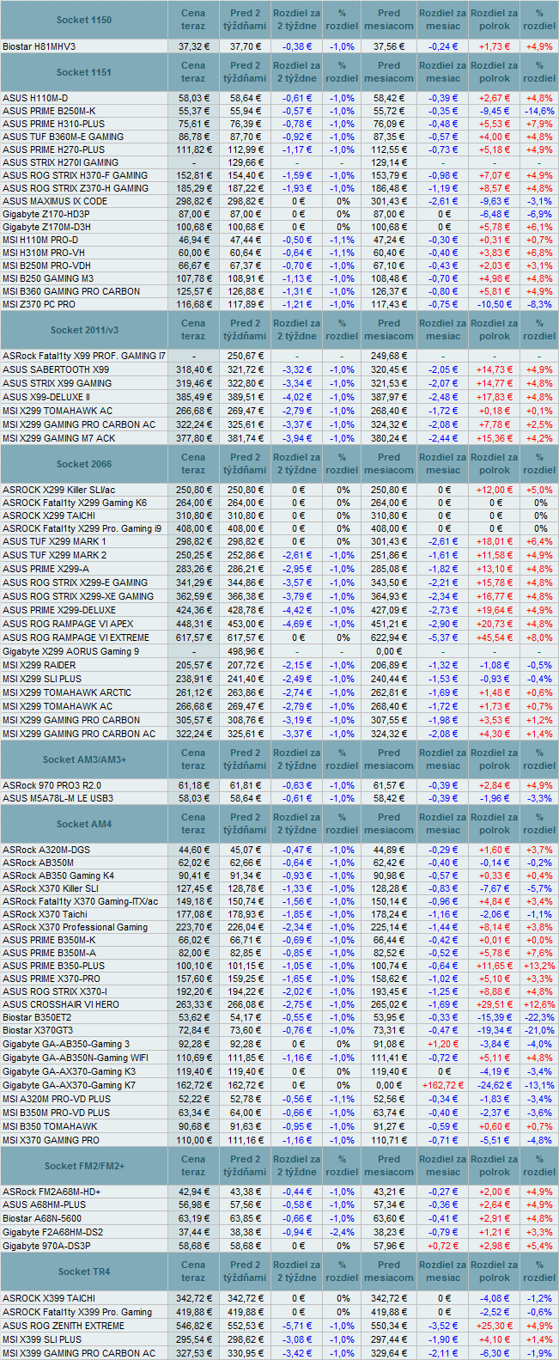The width and height of the screenshot is (559, 1360).
Task: Click ASUS TUF X299 MARK 1 name
Action: click(x=55, y=541)
